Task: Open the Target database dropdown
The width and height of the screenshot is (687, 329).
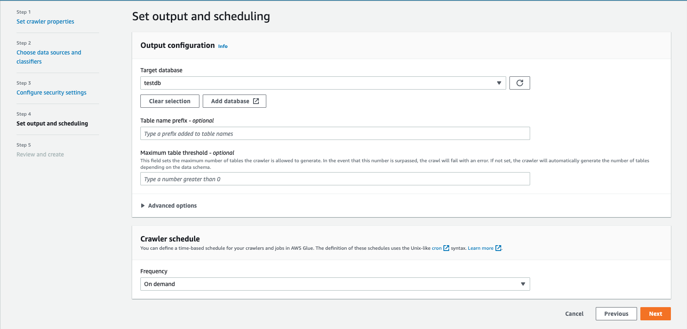Action: click(323, 83)
